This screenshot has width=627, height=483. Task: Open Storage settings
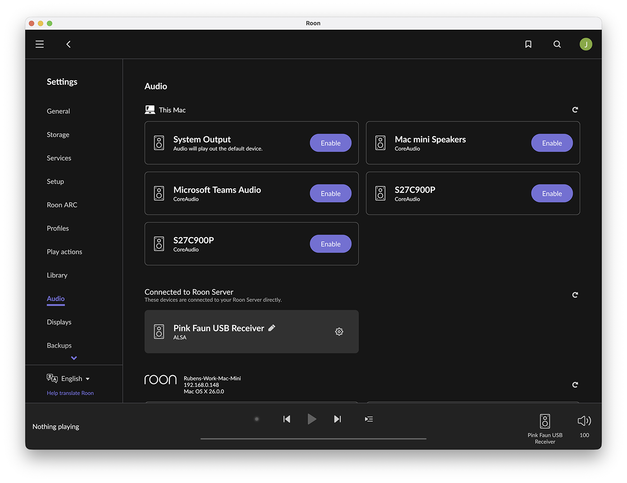click(x=58, y=135)
